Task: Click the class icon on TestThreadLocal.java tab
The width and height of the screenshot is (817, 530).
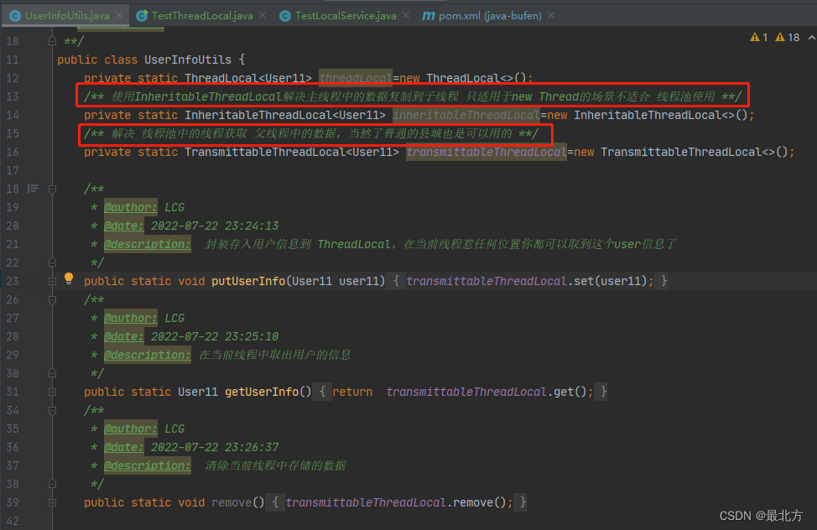Action: tap(142, 16)
